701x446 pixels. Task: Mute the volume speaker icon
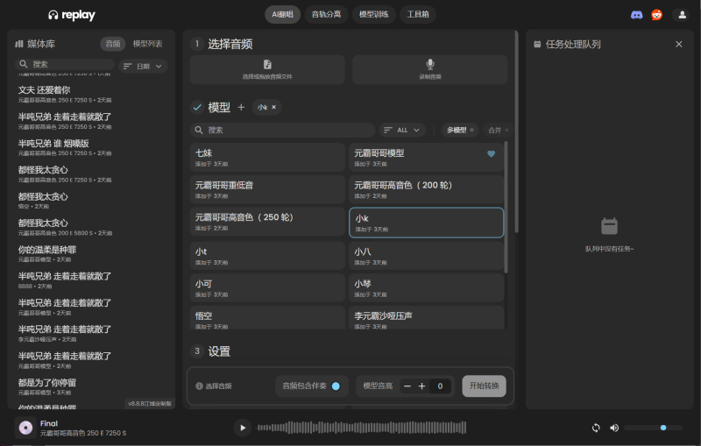(614, 428)
